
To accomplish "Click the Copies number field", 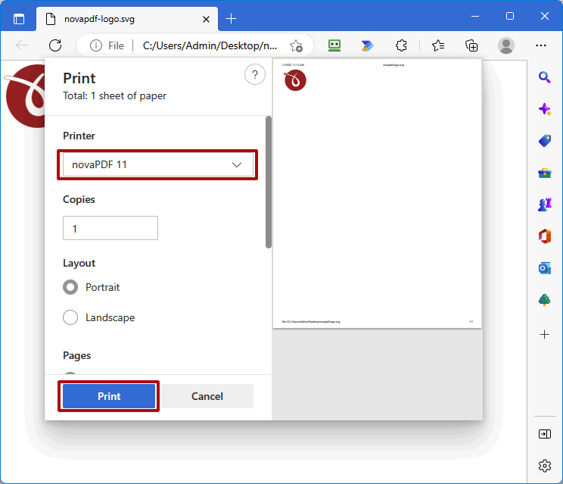I will pos(110,228).
